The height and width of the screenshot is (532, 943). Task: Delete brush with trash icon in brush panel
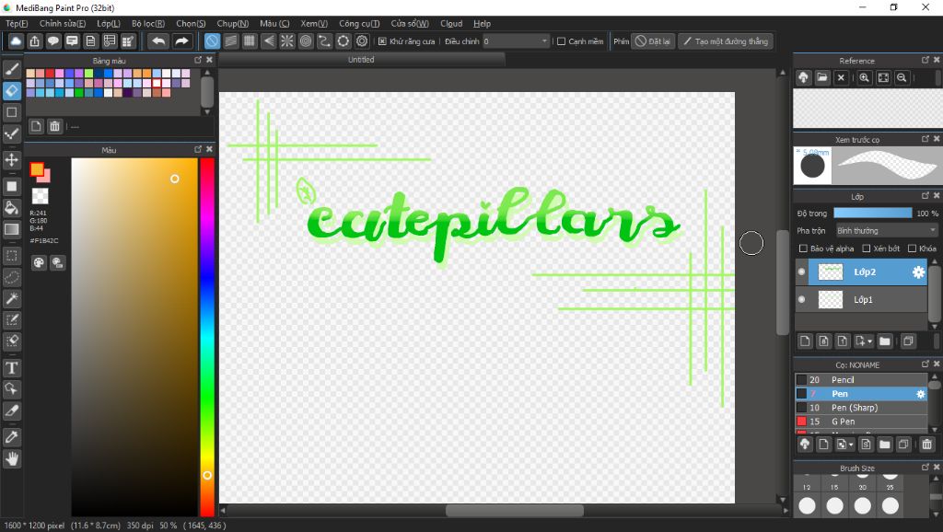pos(926,445)
